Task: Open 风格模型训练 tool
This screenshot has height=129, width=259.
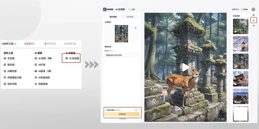Action: pyautogui.click(x=14, y=77)
